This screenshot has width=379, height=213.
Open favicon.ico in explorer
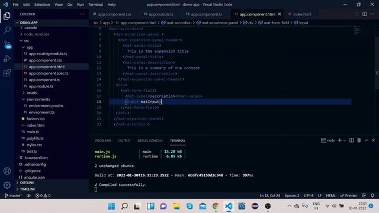pyautogui.click(x=52, y=119)
